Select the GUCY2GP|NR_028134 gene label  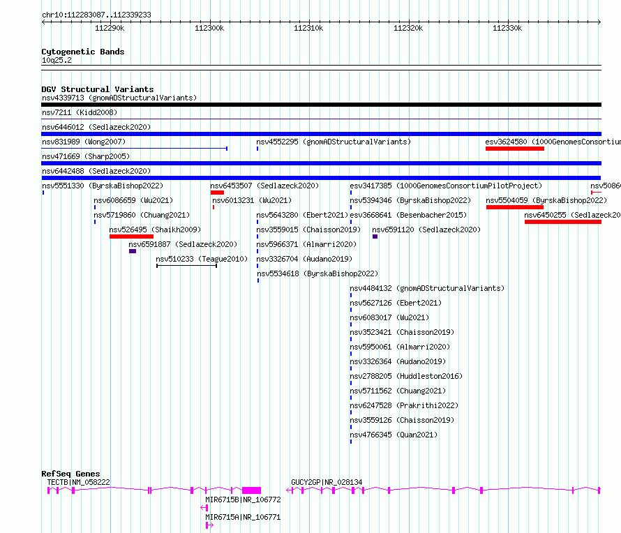[x=327, y=482]
